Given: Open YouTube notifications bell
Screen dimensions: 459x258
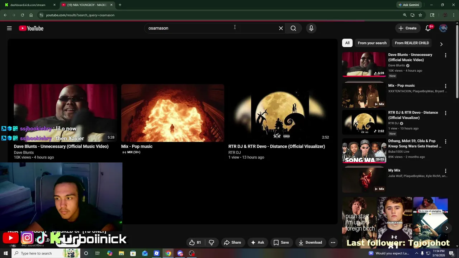Looking at the screenshot, I should (x=429, y=28).
